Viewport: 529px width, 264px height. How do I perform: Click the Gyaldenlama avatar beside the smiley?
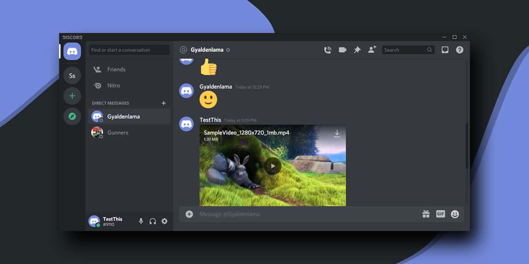(x=186, y=91)
